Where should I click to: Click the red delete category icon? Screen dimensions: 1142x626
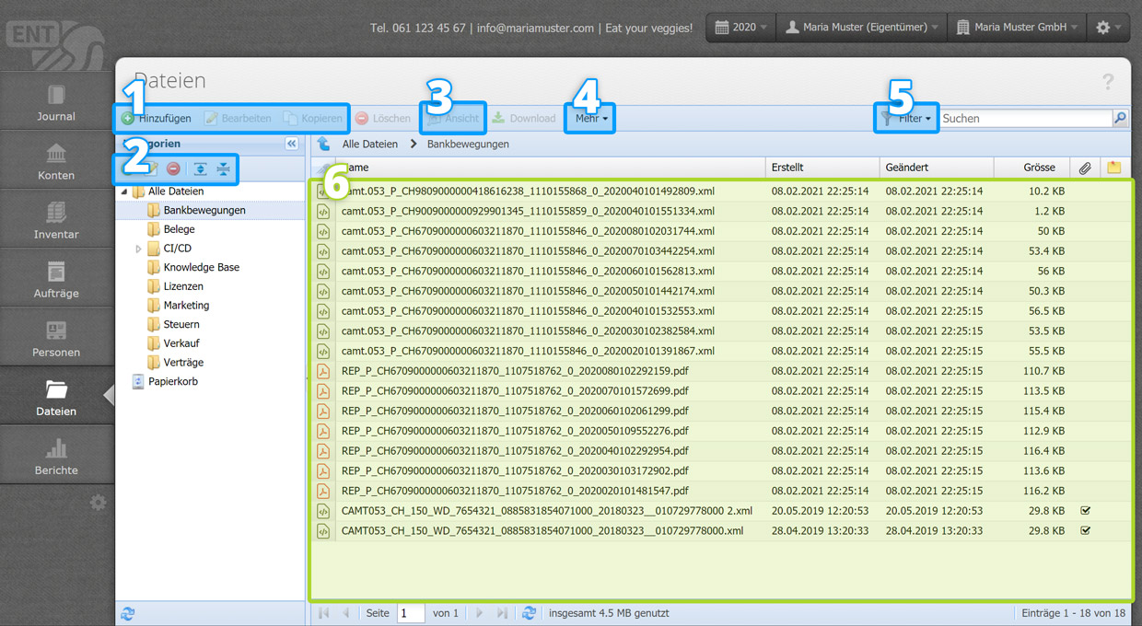173,168
